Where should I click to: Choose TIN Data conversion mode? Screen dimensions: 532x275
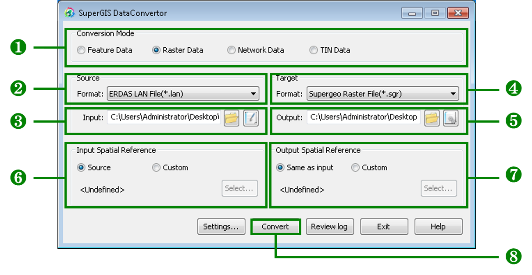(x=313, y=50)
